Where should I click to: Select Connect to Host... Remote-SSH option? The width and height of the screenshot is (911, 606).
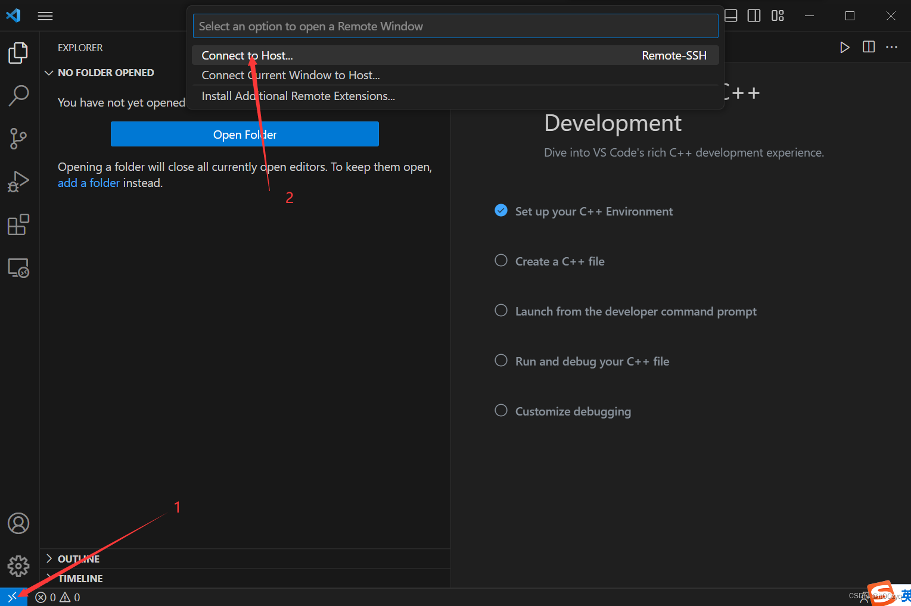[x=455, y=55]
